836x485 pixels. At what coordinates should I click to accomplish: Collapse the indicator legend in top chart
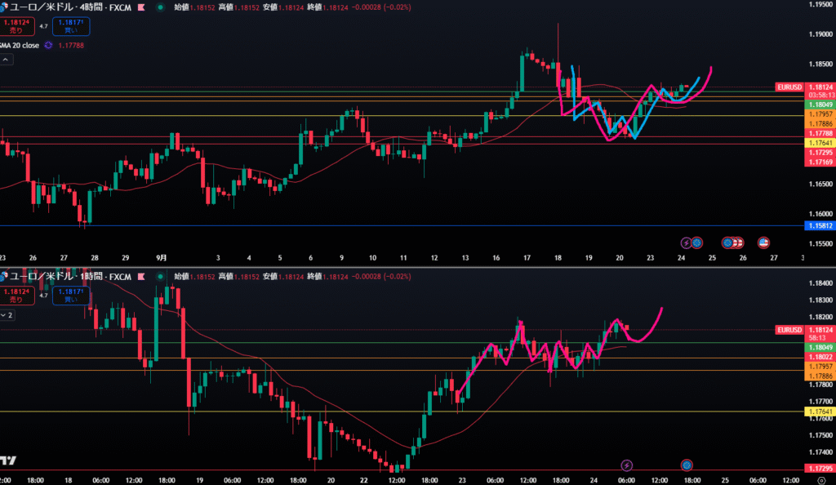click(x=6, y=60)
